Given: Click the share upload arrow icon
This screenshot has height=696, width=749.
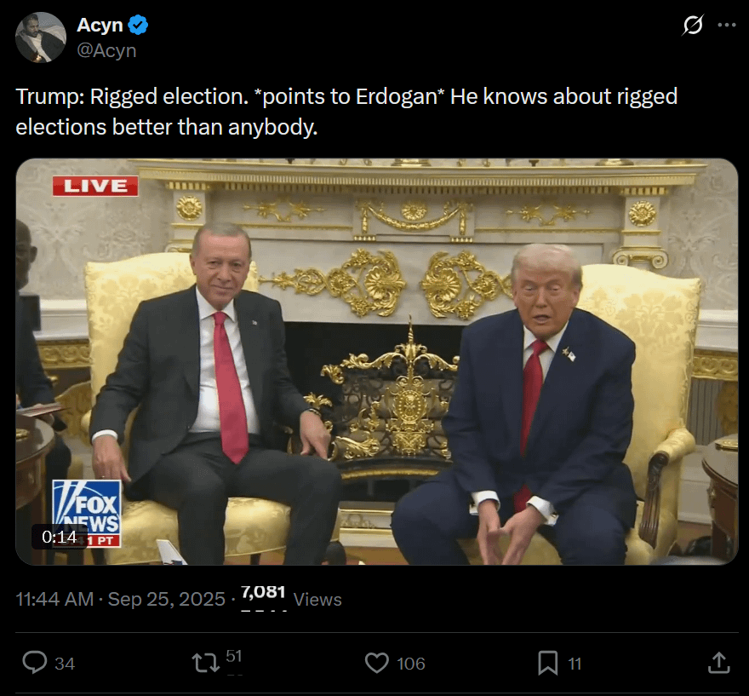Looking at the screenshot, I should (x=719, y=663).
